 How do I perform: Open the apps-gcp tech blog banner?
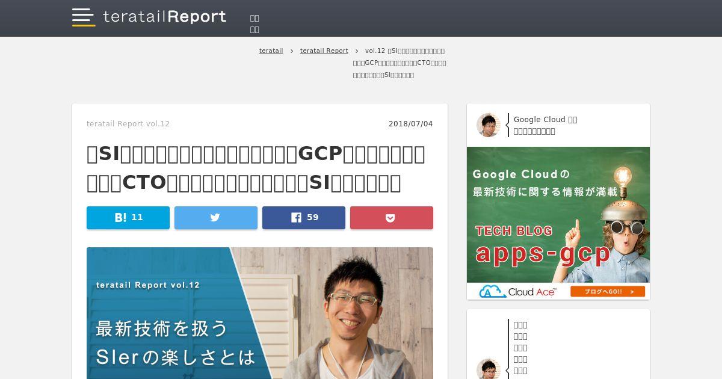(x=558, y=223)
